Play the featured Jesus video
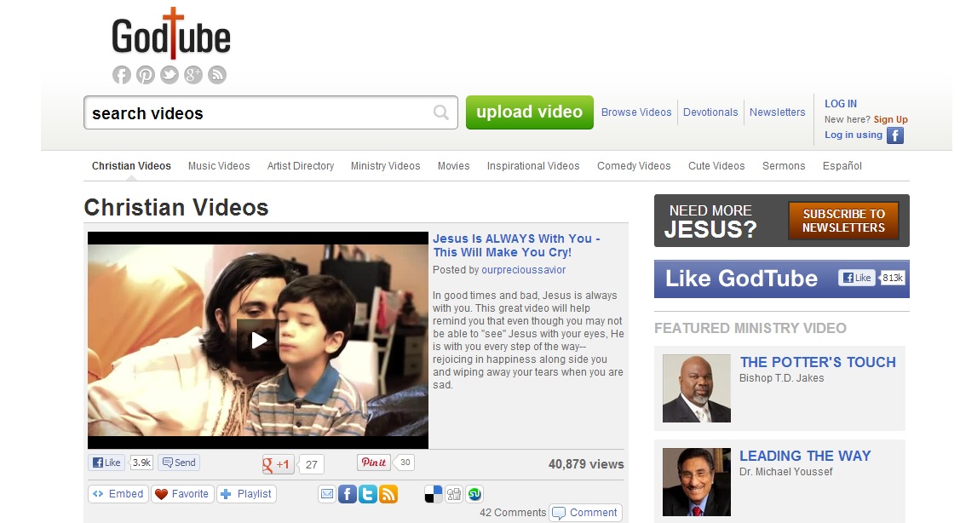Viewport: 960px width, 523px height. pyautogui.click(x=258, y=340)
